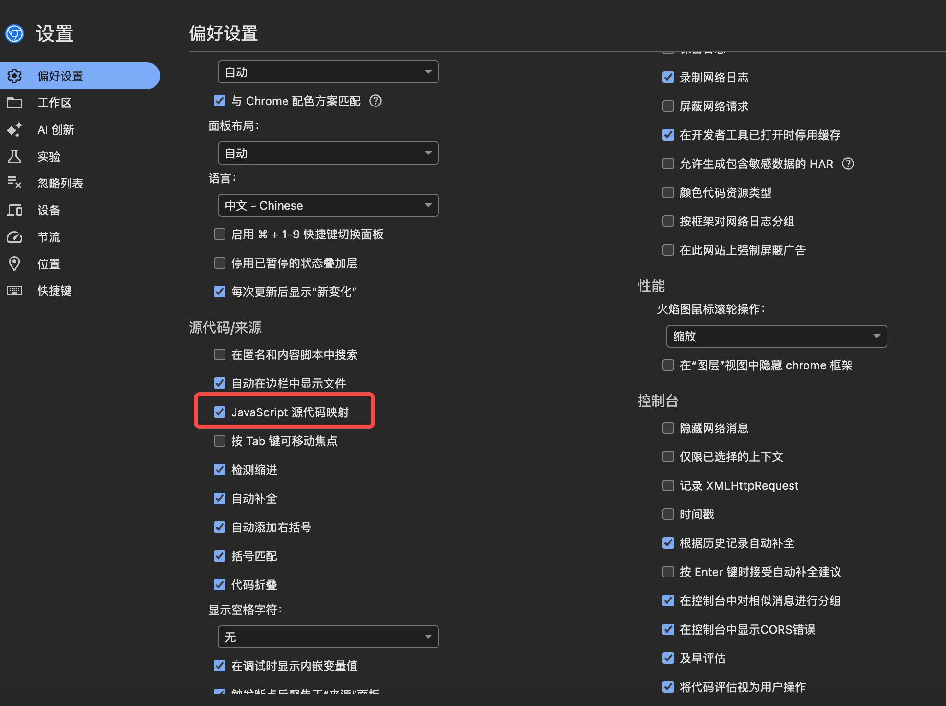Enable 在此网站上强制屏蔽广告
946x706 pixels.
(668, 250)
